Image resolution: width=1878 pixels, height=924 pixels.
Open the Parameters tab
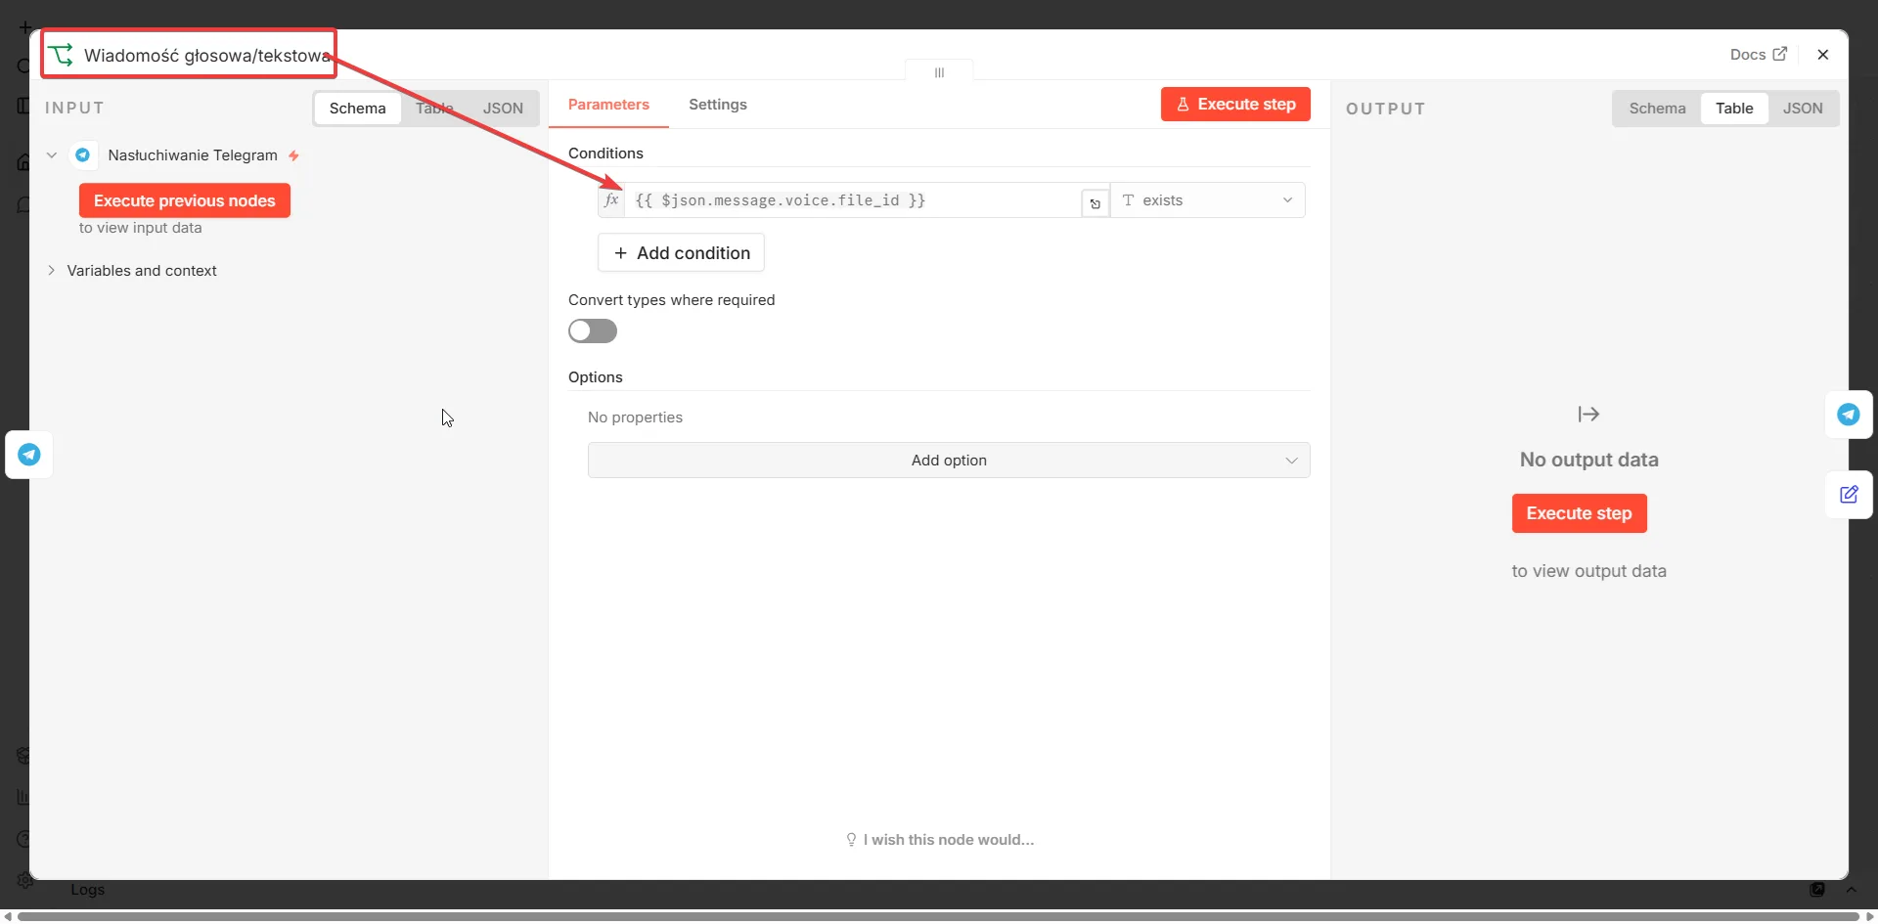pyautogui.click(x=608, y=105)
